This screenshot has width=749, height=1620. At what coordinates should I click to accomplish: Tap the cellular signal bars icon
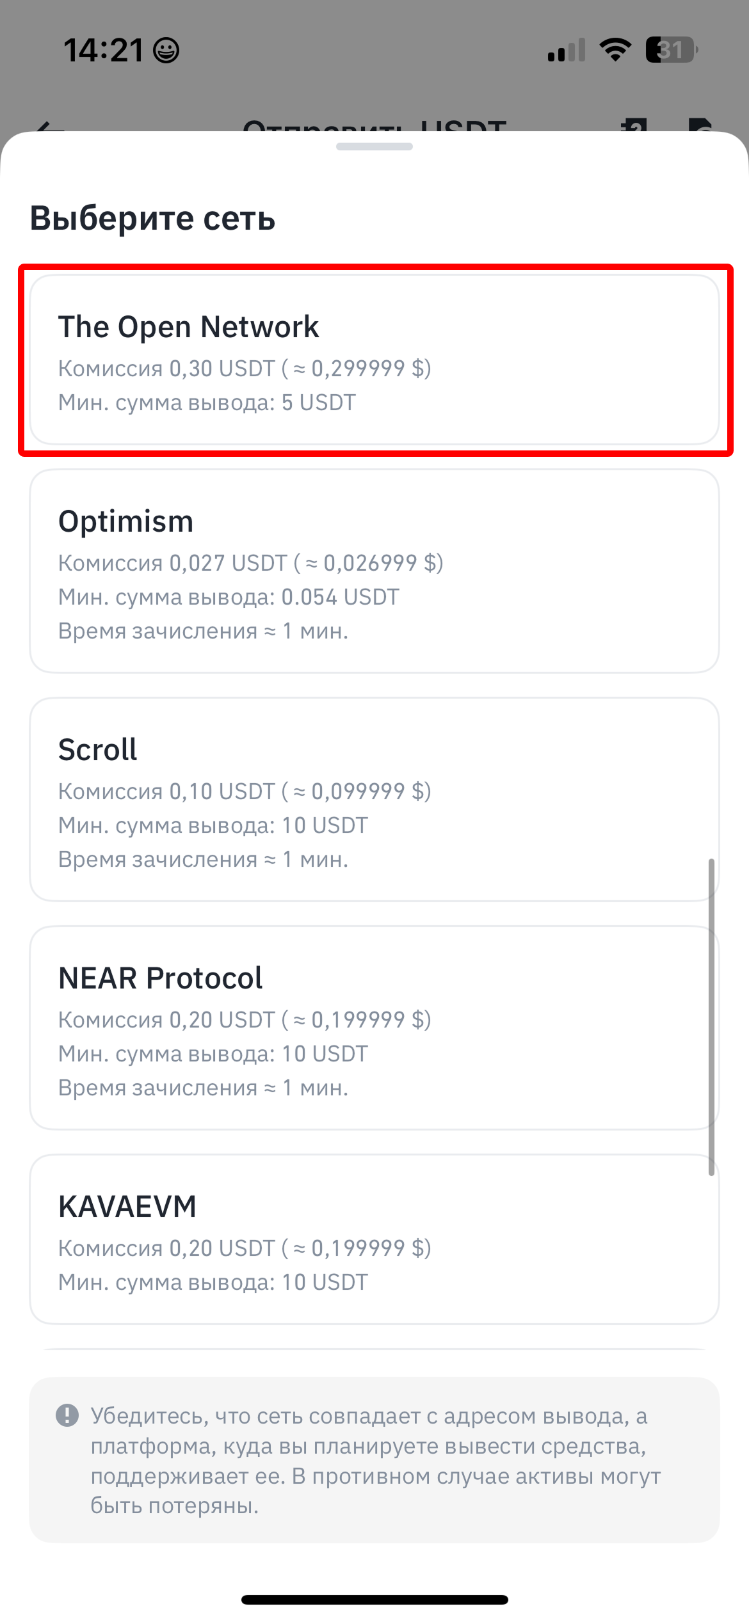567,50
